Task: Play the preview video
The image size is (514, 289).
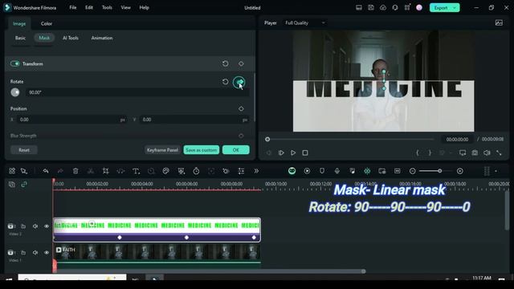Action: click(x=293, y=153)
